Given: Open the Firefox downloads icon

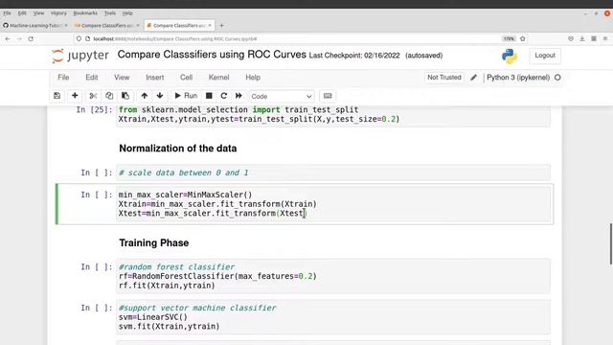Looking at the screenshot, I should [582, 38].
